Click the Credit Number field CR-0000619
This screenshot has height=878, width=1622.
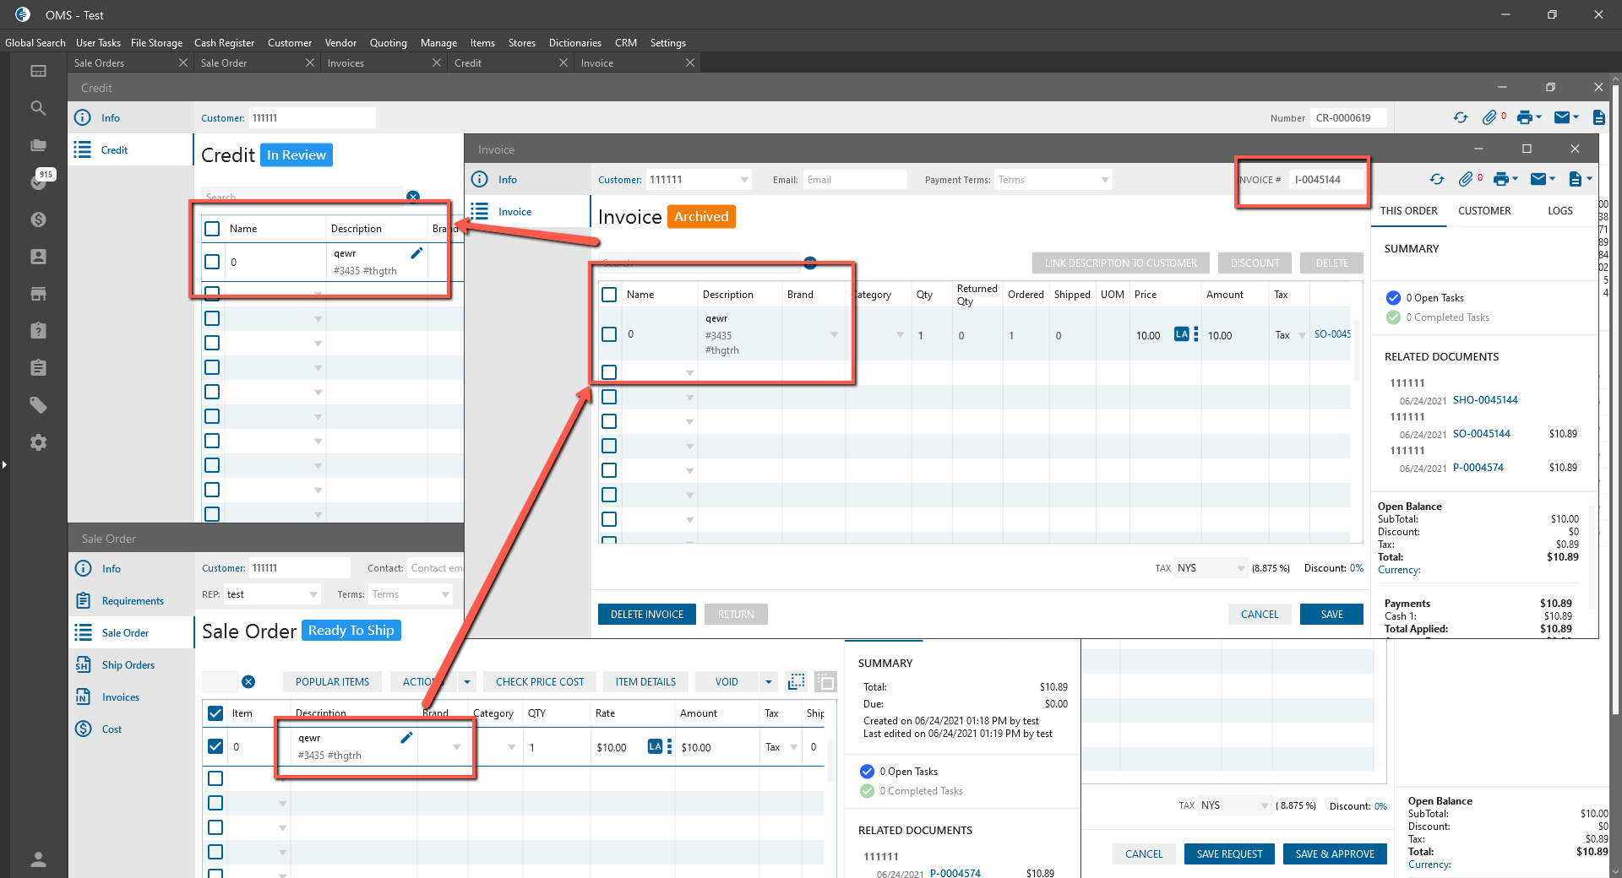pyautogui.click(x=1348, y=118)
